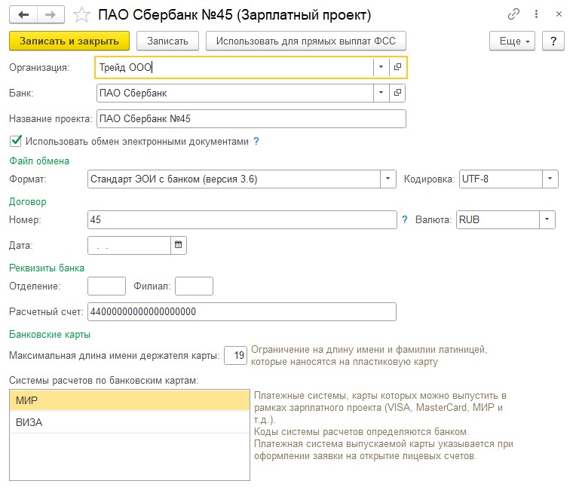Open the organization Трейд ООО card
Screen dimensions: 579x487
[398, 67]
